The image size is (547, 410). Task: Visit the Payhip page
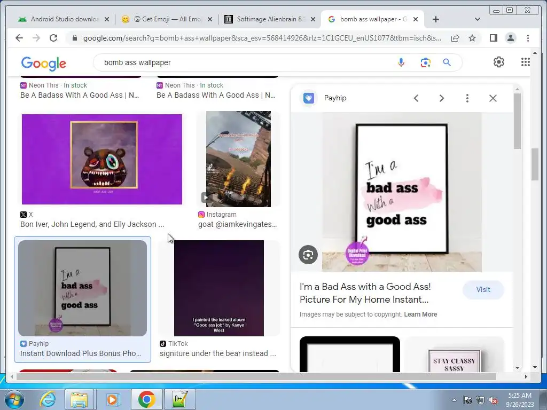point(483,290)
